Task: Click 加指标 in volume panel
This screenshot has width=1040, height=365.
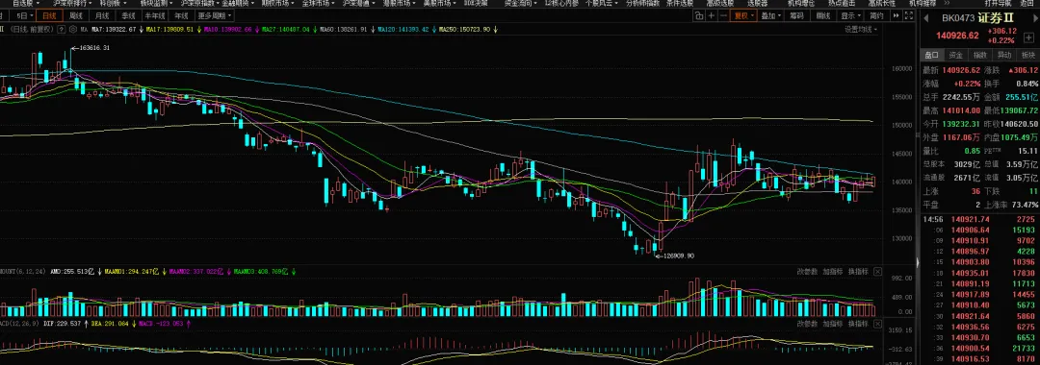Action: click(x=832, y=271)
